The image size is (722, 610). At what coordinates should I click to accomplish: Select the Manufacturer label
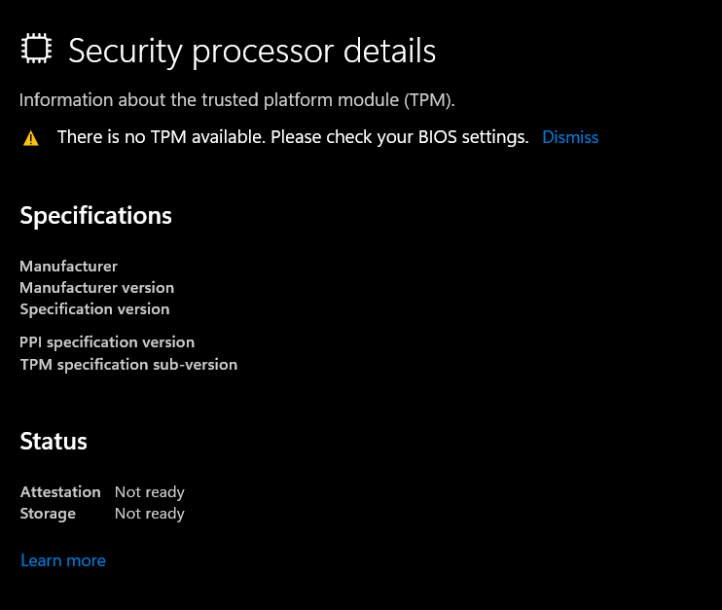(68, 266)
